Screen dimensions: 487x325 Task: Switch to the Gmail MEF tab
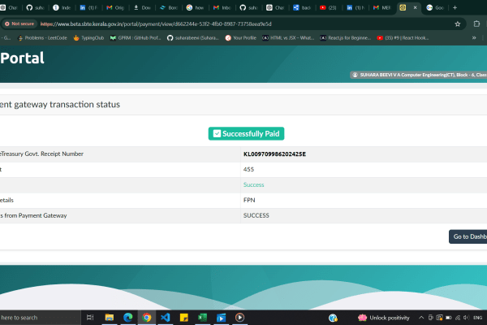[382, 8]
